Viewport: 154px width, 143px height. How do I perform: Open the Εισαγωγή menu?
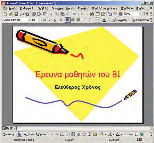pos(57,8)
